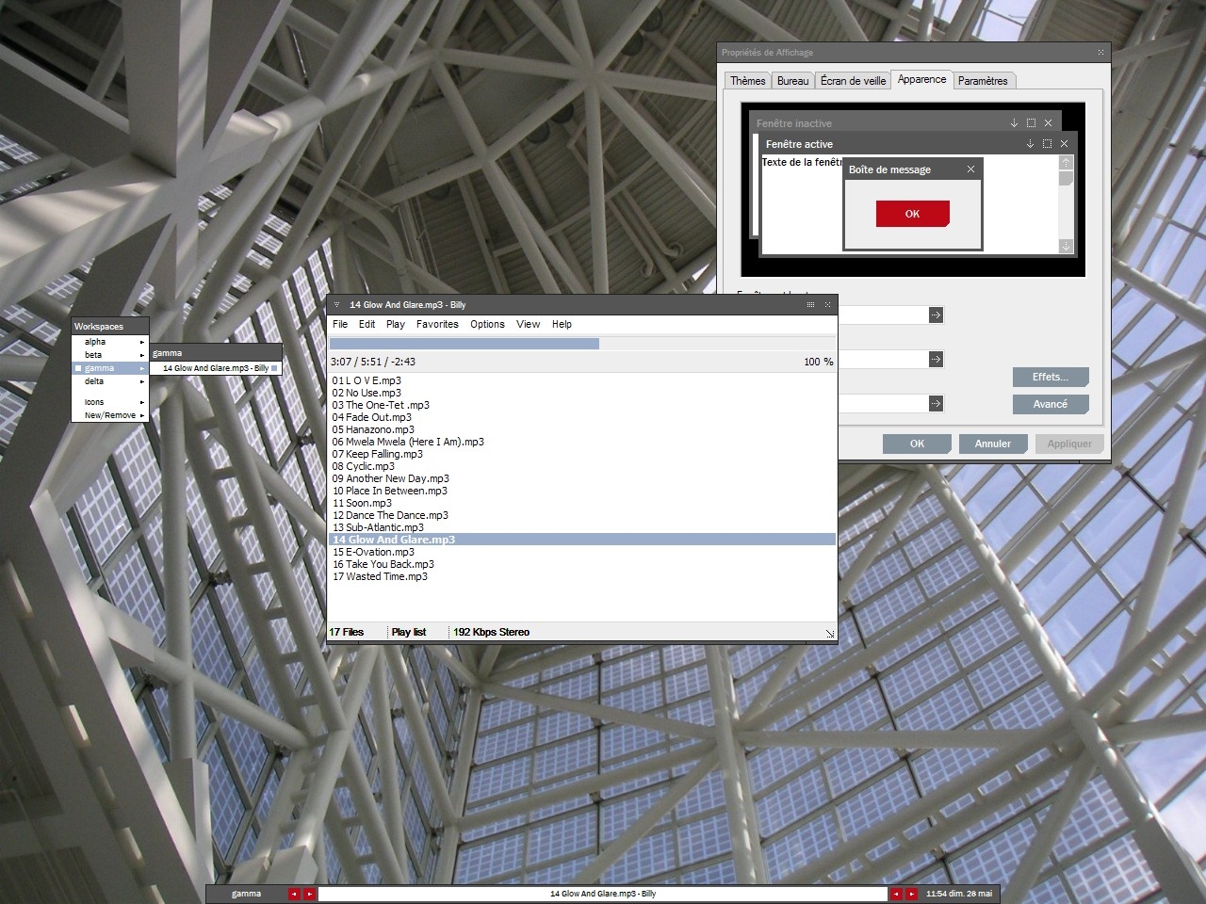This screenshot has width=1206, height=904.
Task: Click the roll-up arrow in Billy's title bar
Action: click(336, 305)
